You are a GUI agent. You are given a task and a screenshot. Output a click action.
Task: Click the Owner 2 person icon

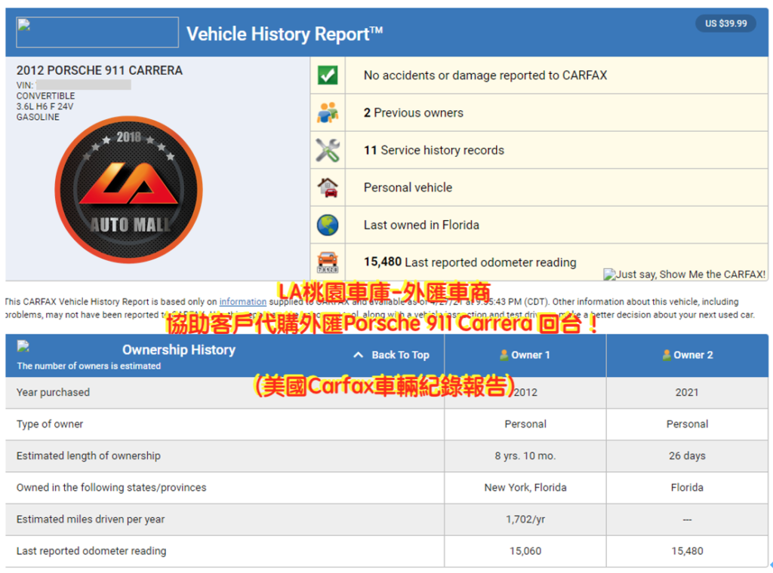point(667,355)
